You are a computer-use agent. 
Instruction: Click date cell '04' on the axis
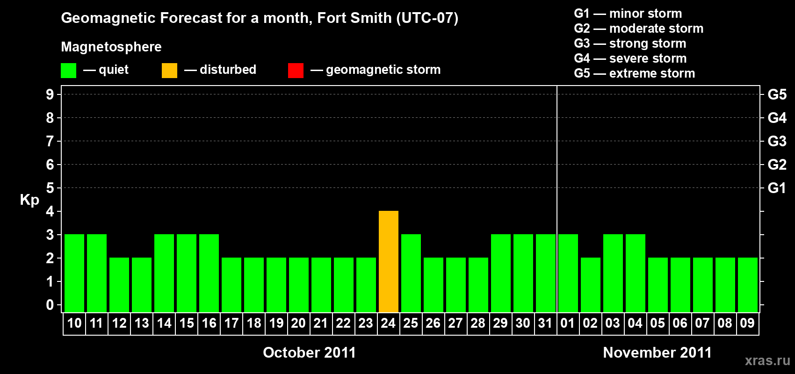click(x=636, y=324)
